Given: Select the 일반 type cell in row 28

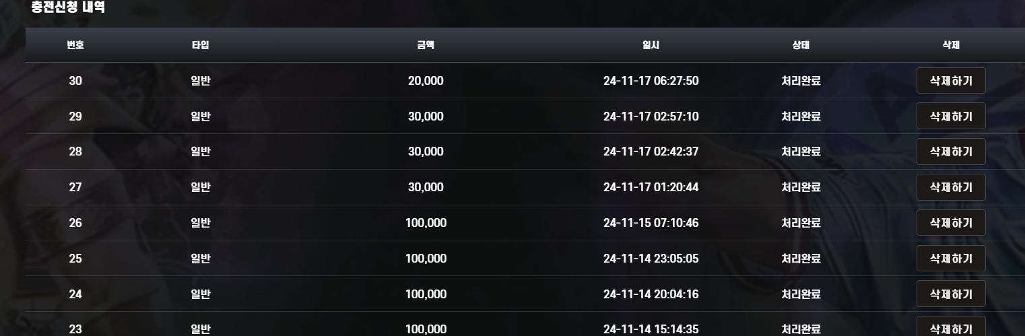Looking at the screenshot, I should click(201, 152).
